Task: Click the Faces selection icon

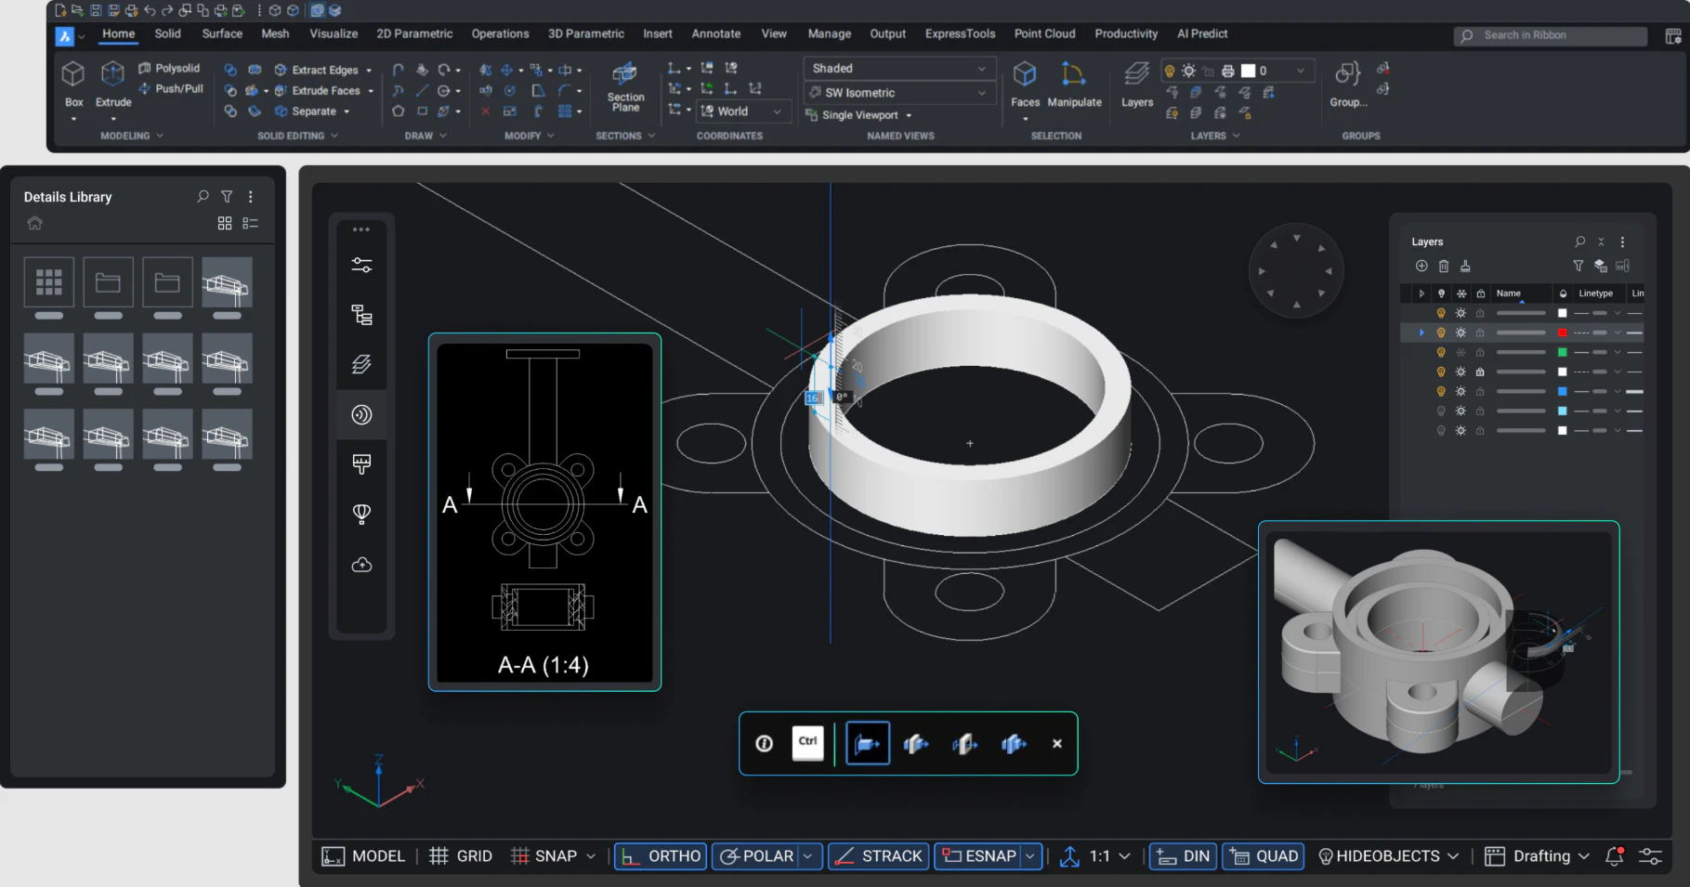Action: click(x=1025, y=74)
